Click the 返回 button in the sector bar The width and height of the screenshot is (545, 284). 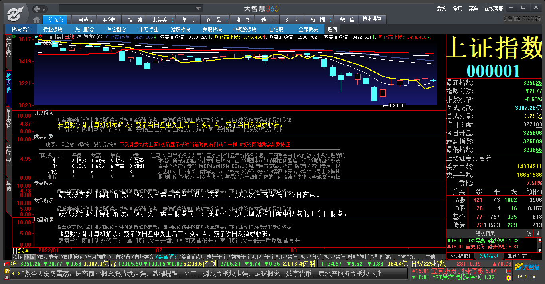332,29
